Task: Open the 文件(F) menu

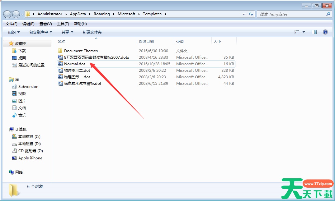Action: (11, 24)
